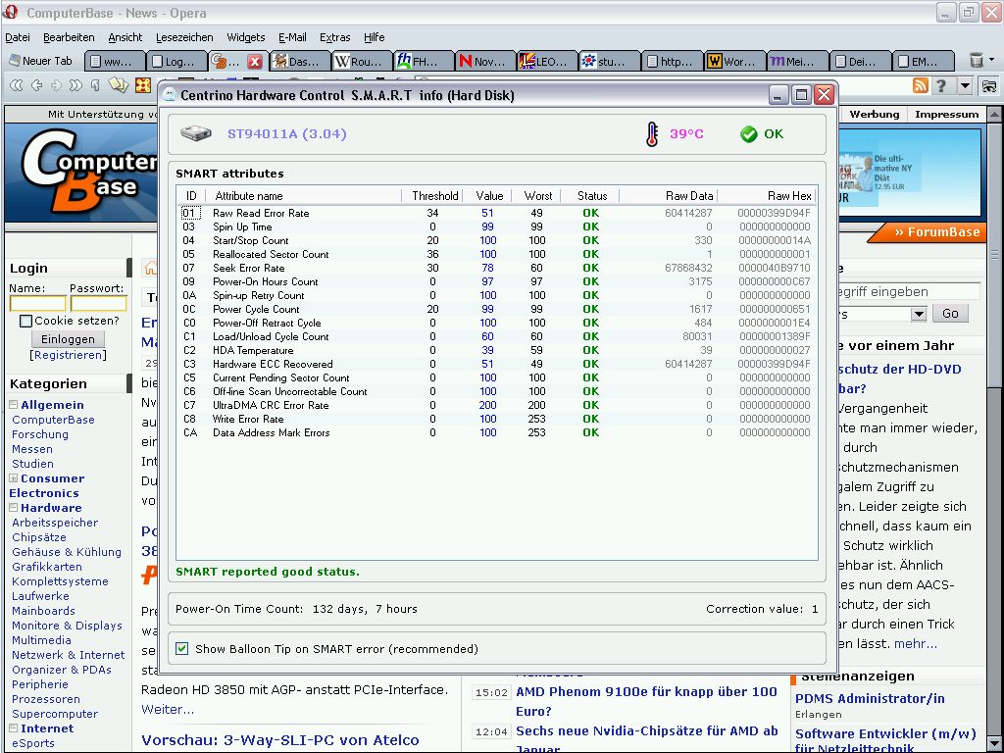Viewport: 1004px width, 753px height.
Task: Open the Widgets menu
Action: pyautogui.click(x=246, y=37)
